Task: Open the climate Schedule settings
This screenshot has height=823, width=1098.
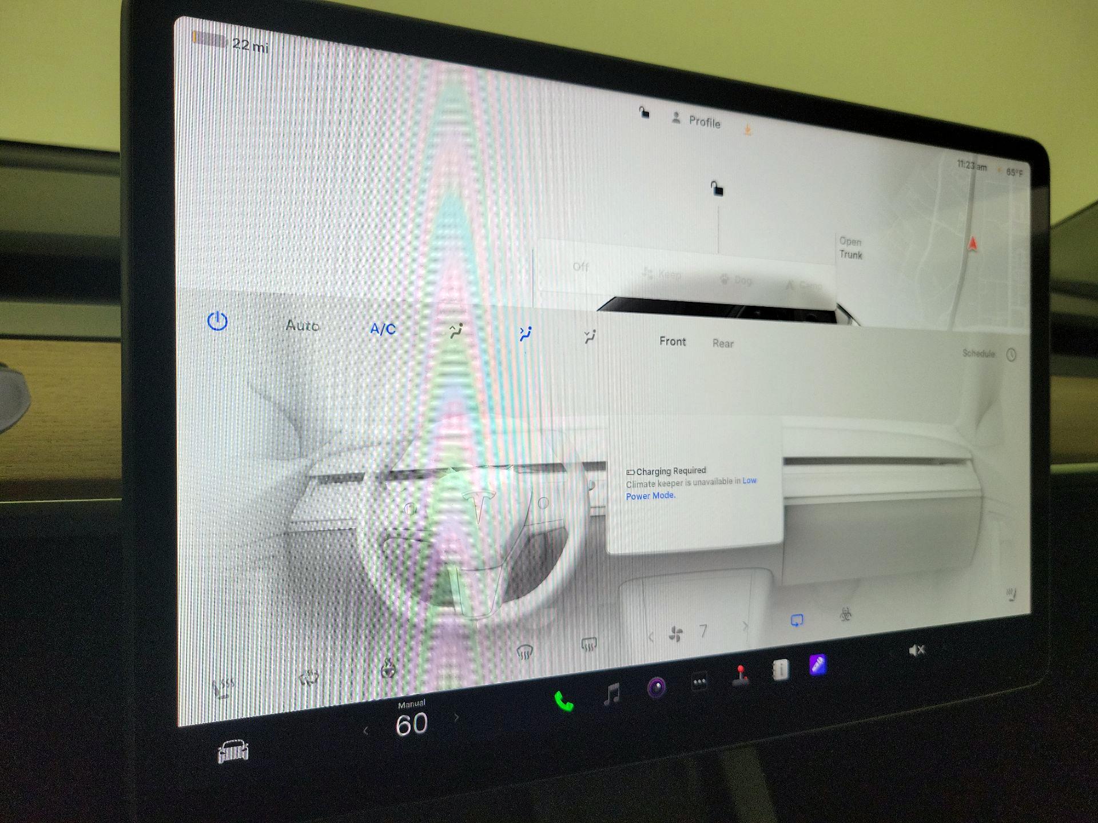Action: [x=979, y=353]
